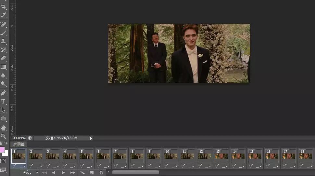Select the Healing Brush tool
Screen dimensions: 315x176
click(x=4, y=24)
